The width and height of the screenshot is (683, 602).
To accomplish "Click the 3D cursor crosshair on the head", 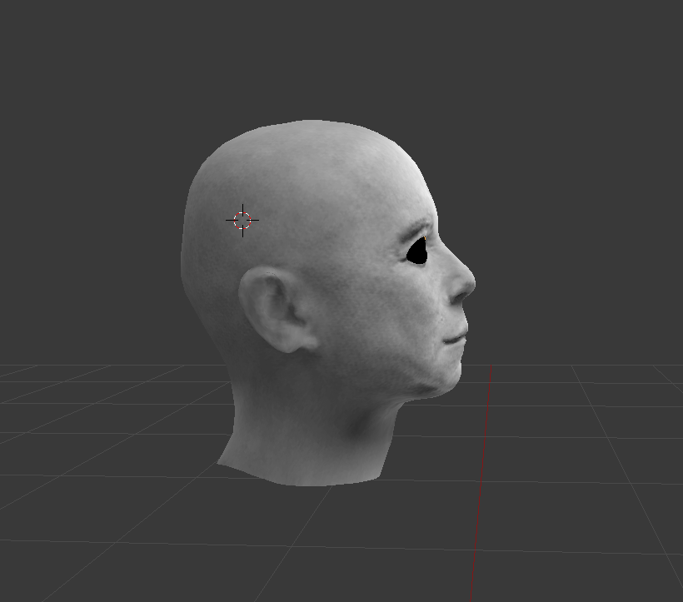I will click(242, 221).
